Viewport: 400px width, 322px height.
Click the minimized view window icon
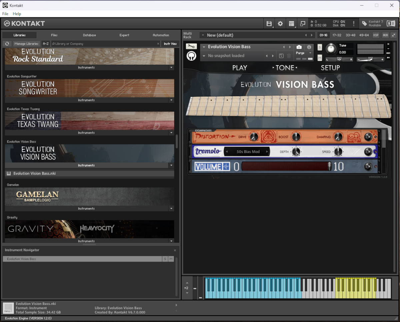coord(303,23)
